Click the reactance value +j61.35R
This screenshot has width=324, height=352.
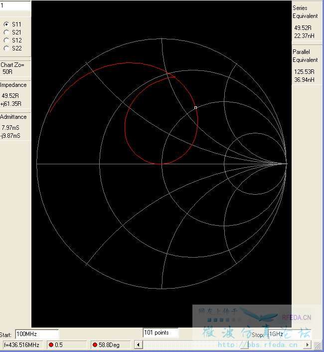pos(11,104)
